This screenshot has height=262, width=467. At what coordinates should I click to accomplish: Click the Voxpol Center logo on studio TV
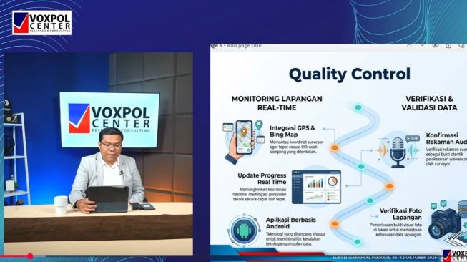click(x=109, y=119)
